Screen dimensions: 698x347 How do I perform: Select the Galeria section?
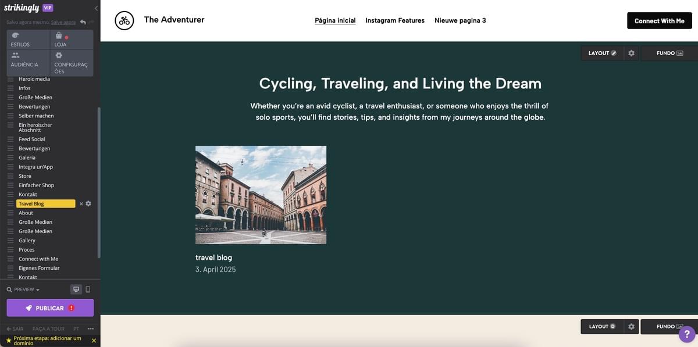(27, 158)
